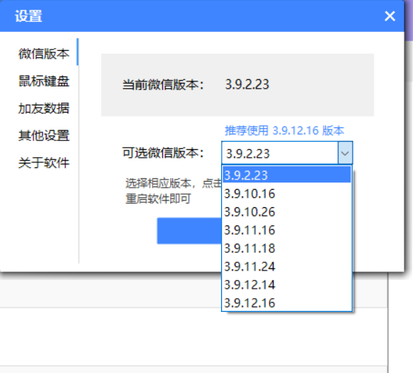Choose recommended version 3.9.12.16 in list
The width and height of the screenshot is (413, 373).
pyautogui.click(x=286, y=302)
